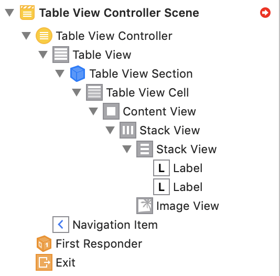
Task: Click the orange First Responder cube icon
Action: (x=44, y=243)
